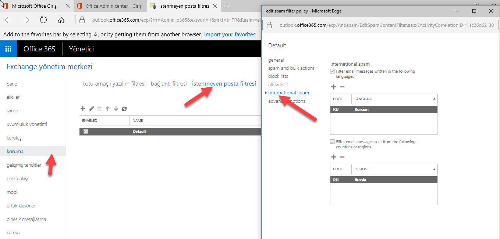Screen dimensions: 500x239
Task: Open ortak klasörler in the navigation
Action: [21, 206]
